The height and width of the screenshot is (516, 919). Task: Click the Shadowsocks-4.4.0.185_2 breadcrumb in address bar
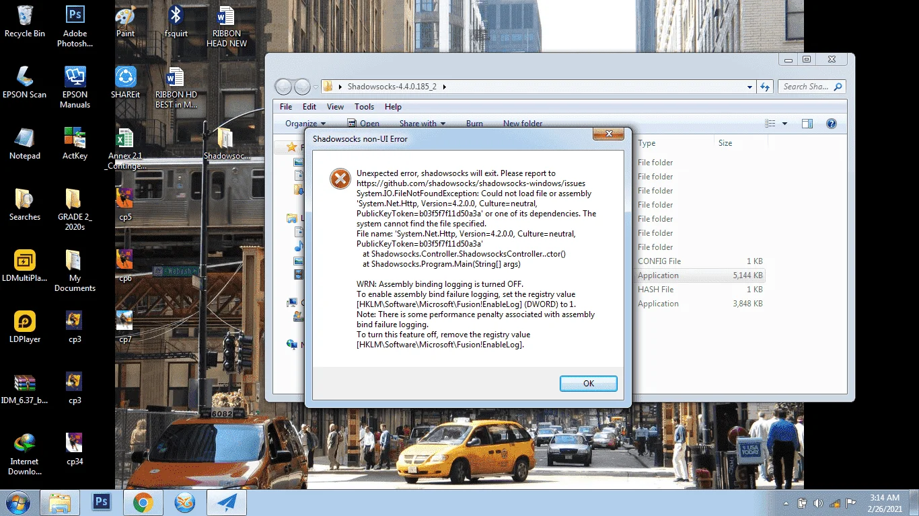point(392,87)
